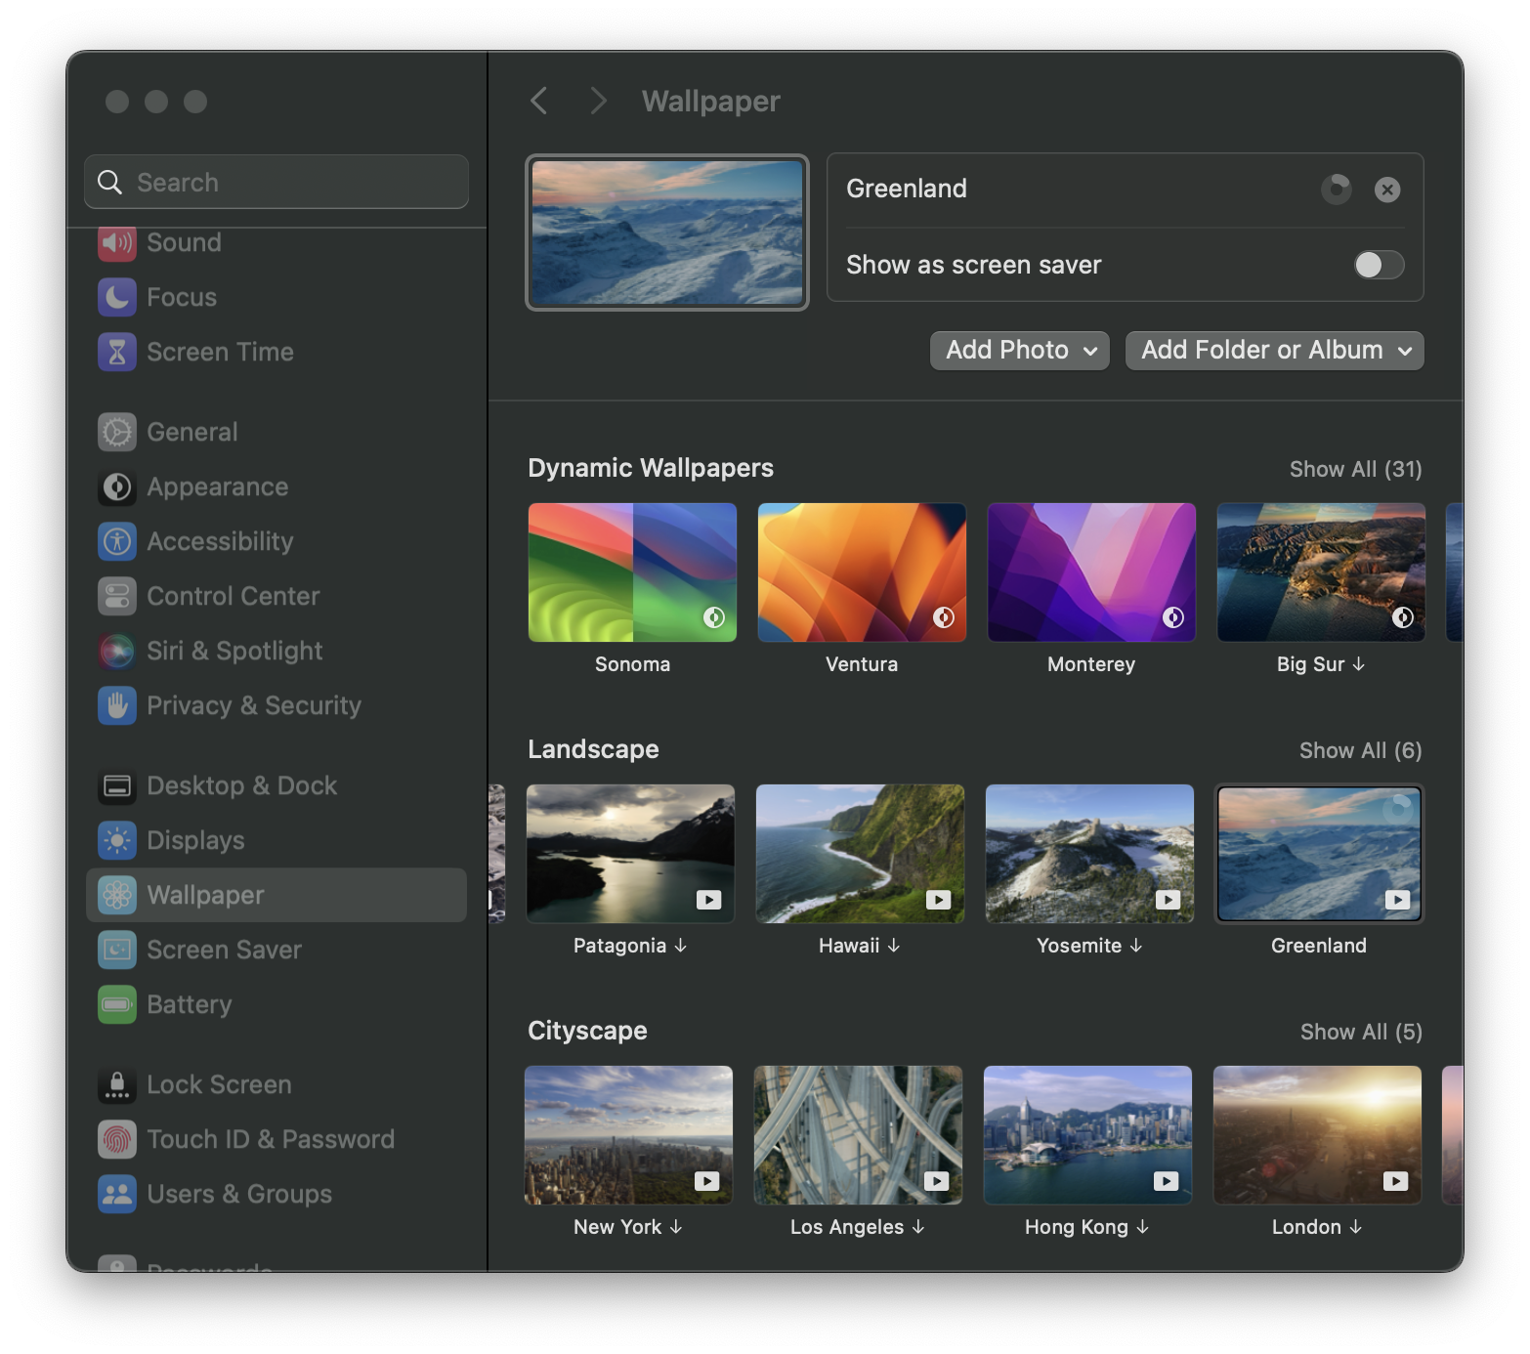Image resolution: width=1530 pixels, height=1354 pixels.
Task: Select the Wallpaper sidebar item
Action: click(276, 895)
